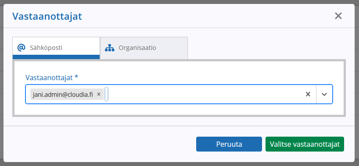
Task: Remove the jani.admin@cloudia.fi recipient chip
Action: [x=99, y=94]
